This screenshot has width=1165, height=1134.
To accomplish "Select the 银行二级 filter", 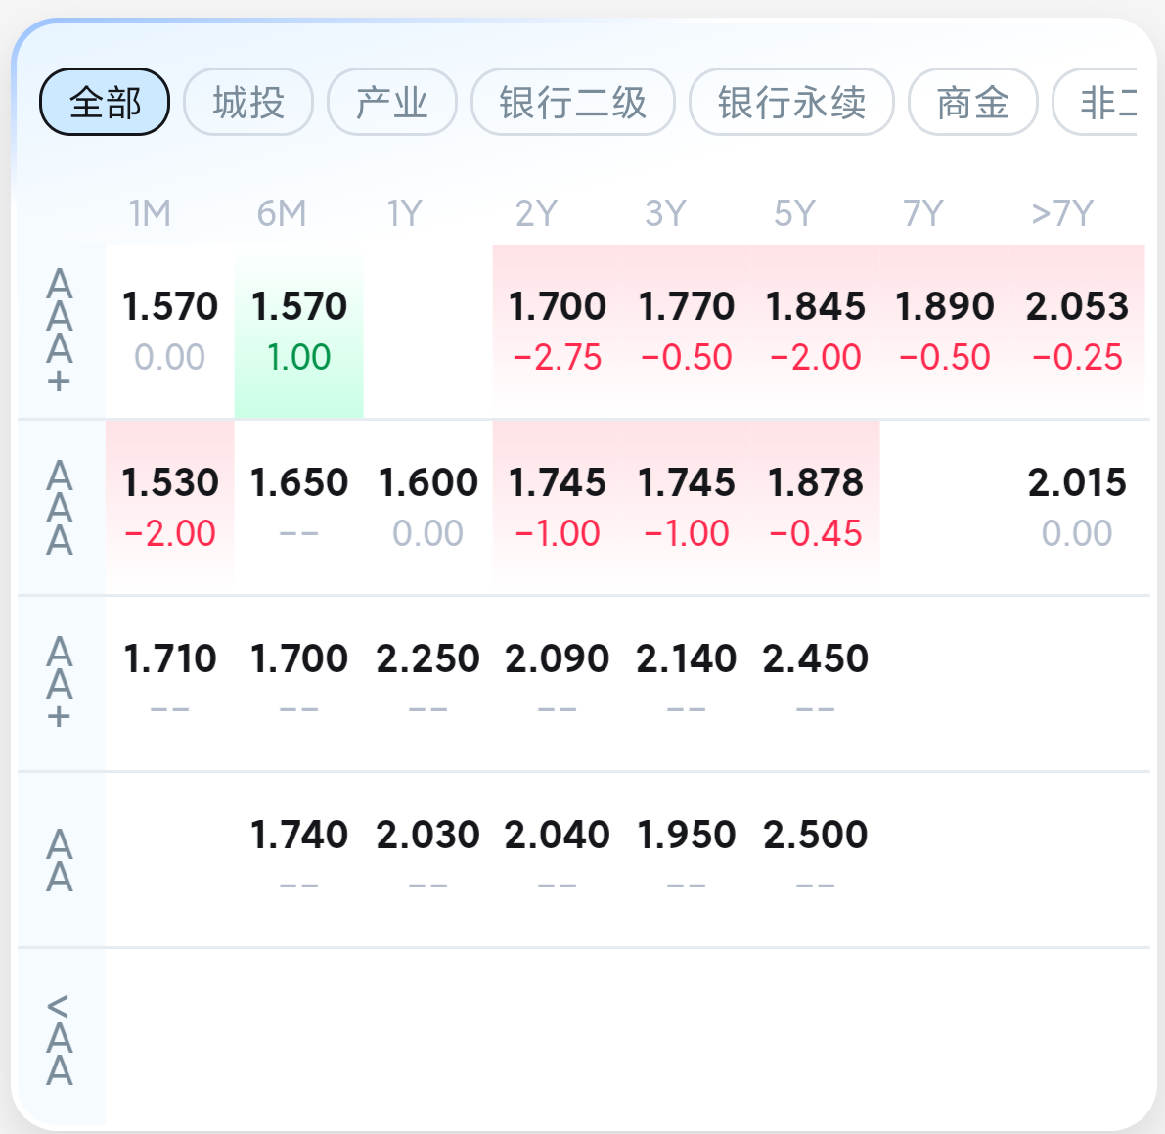I will pyautogui.click(x=573, y=102).
